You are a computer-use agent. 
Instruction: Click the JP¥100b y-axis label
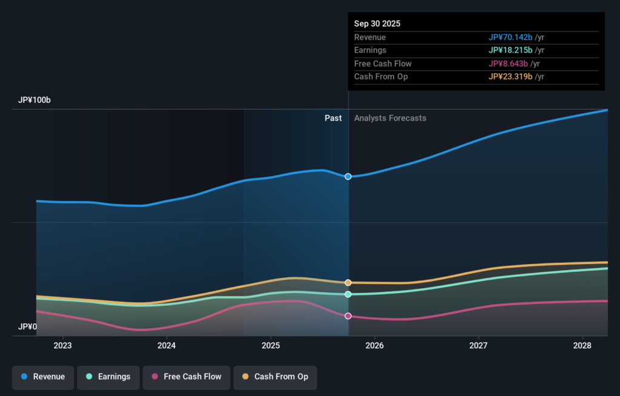point(35,100)
